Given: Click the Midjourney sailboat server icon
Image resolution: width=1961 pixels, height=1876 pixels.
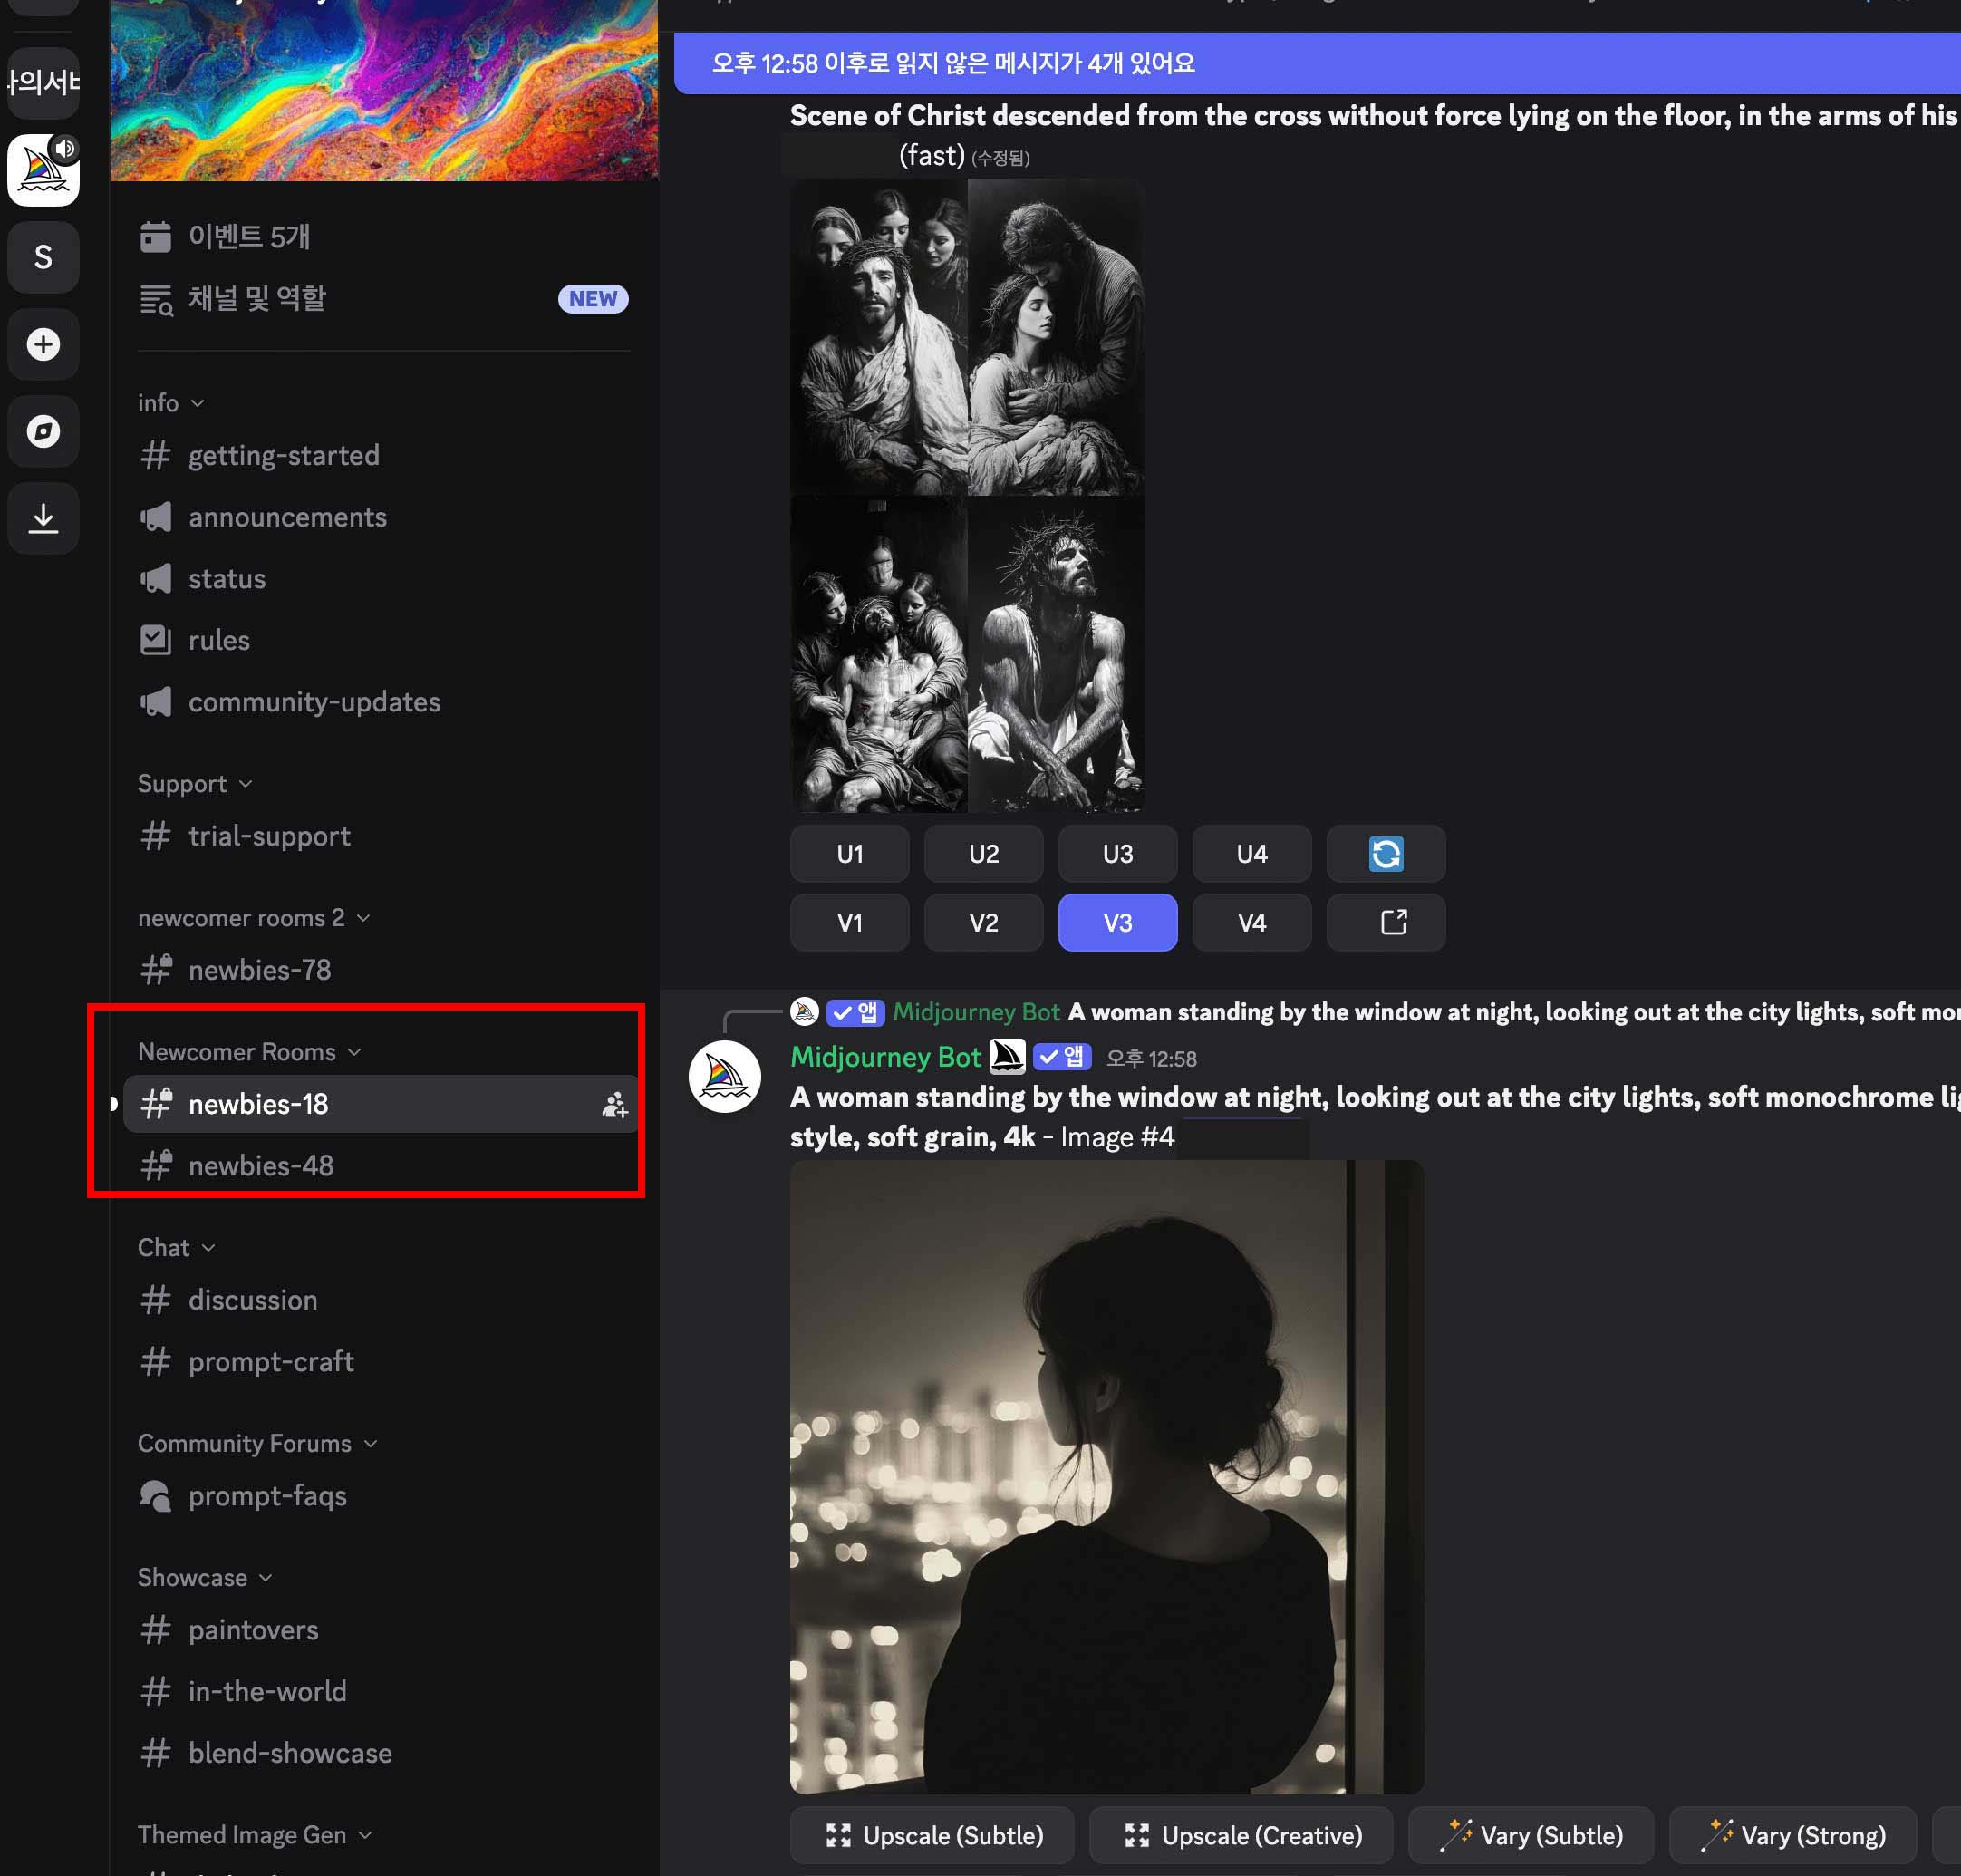Looking at the screenshot, I should click(43, 170).
